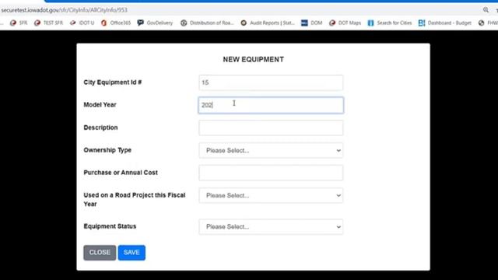Open Search for Cities bookmark
The height and width of the screenshot is (280, 498).
point(390,23)
